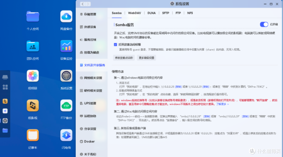Open the 了解更多 link in red note
The height and width of the screenshot is (157, 283).
tap(222, 104)
